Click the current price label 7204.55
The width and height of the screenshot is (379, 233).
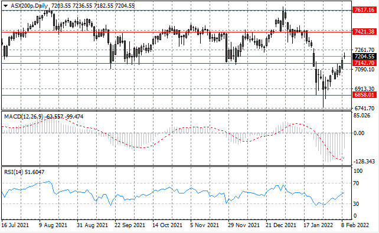coord(364,57)
